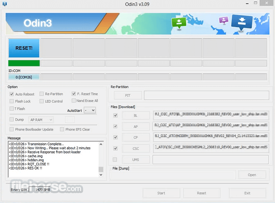
Task: Maximize the Odin3 window
Action: tap(256, 3)
